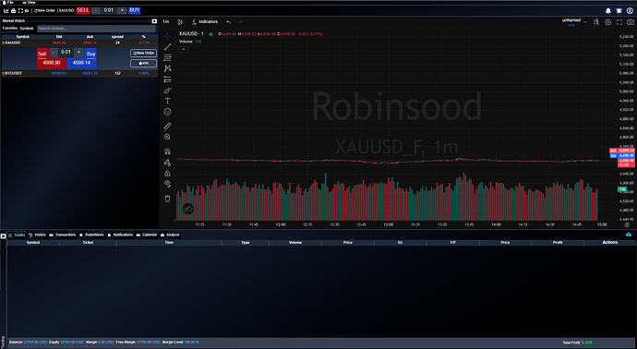
Task: Open the Calendar tab
Action: pos(147,235)
